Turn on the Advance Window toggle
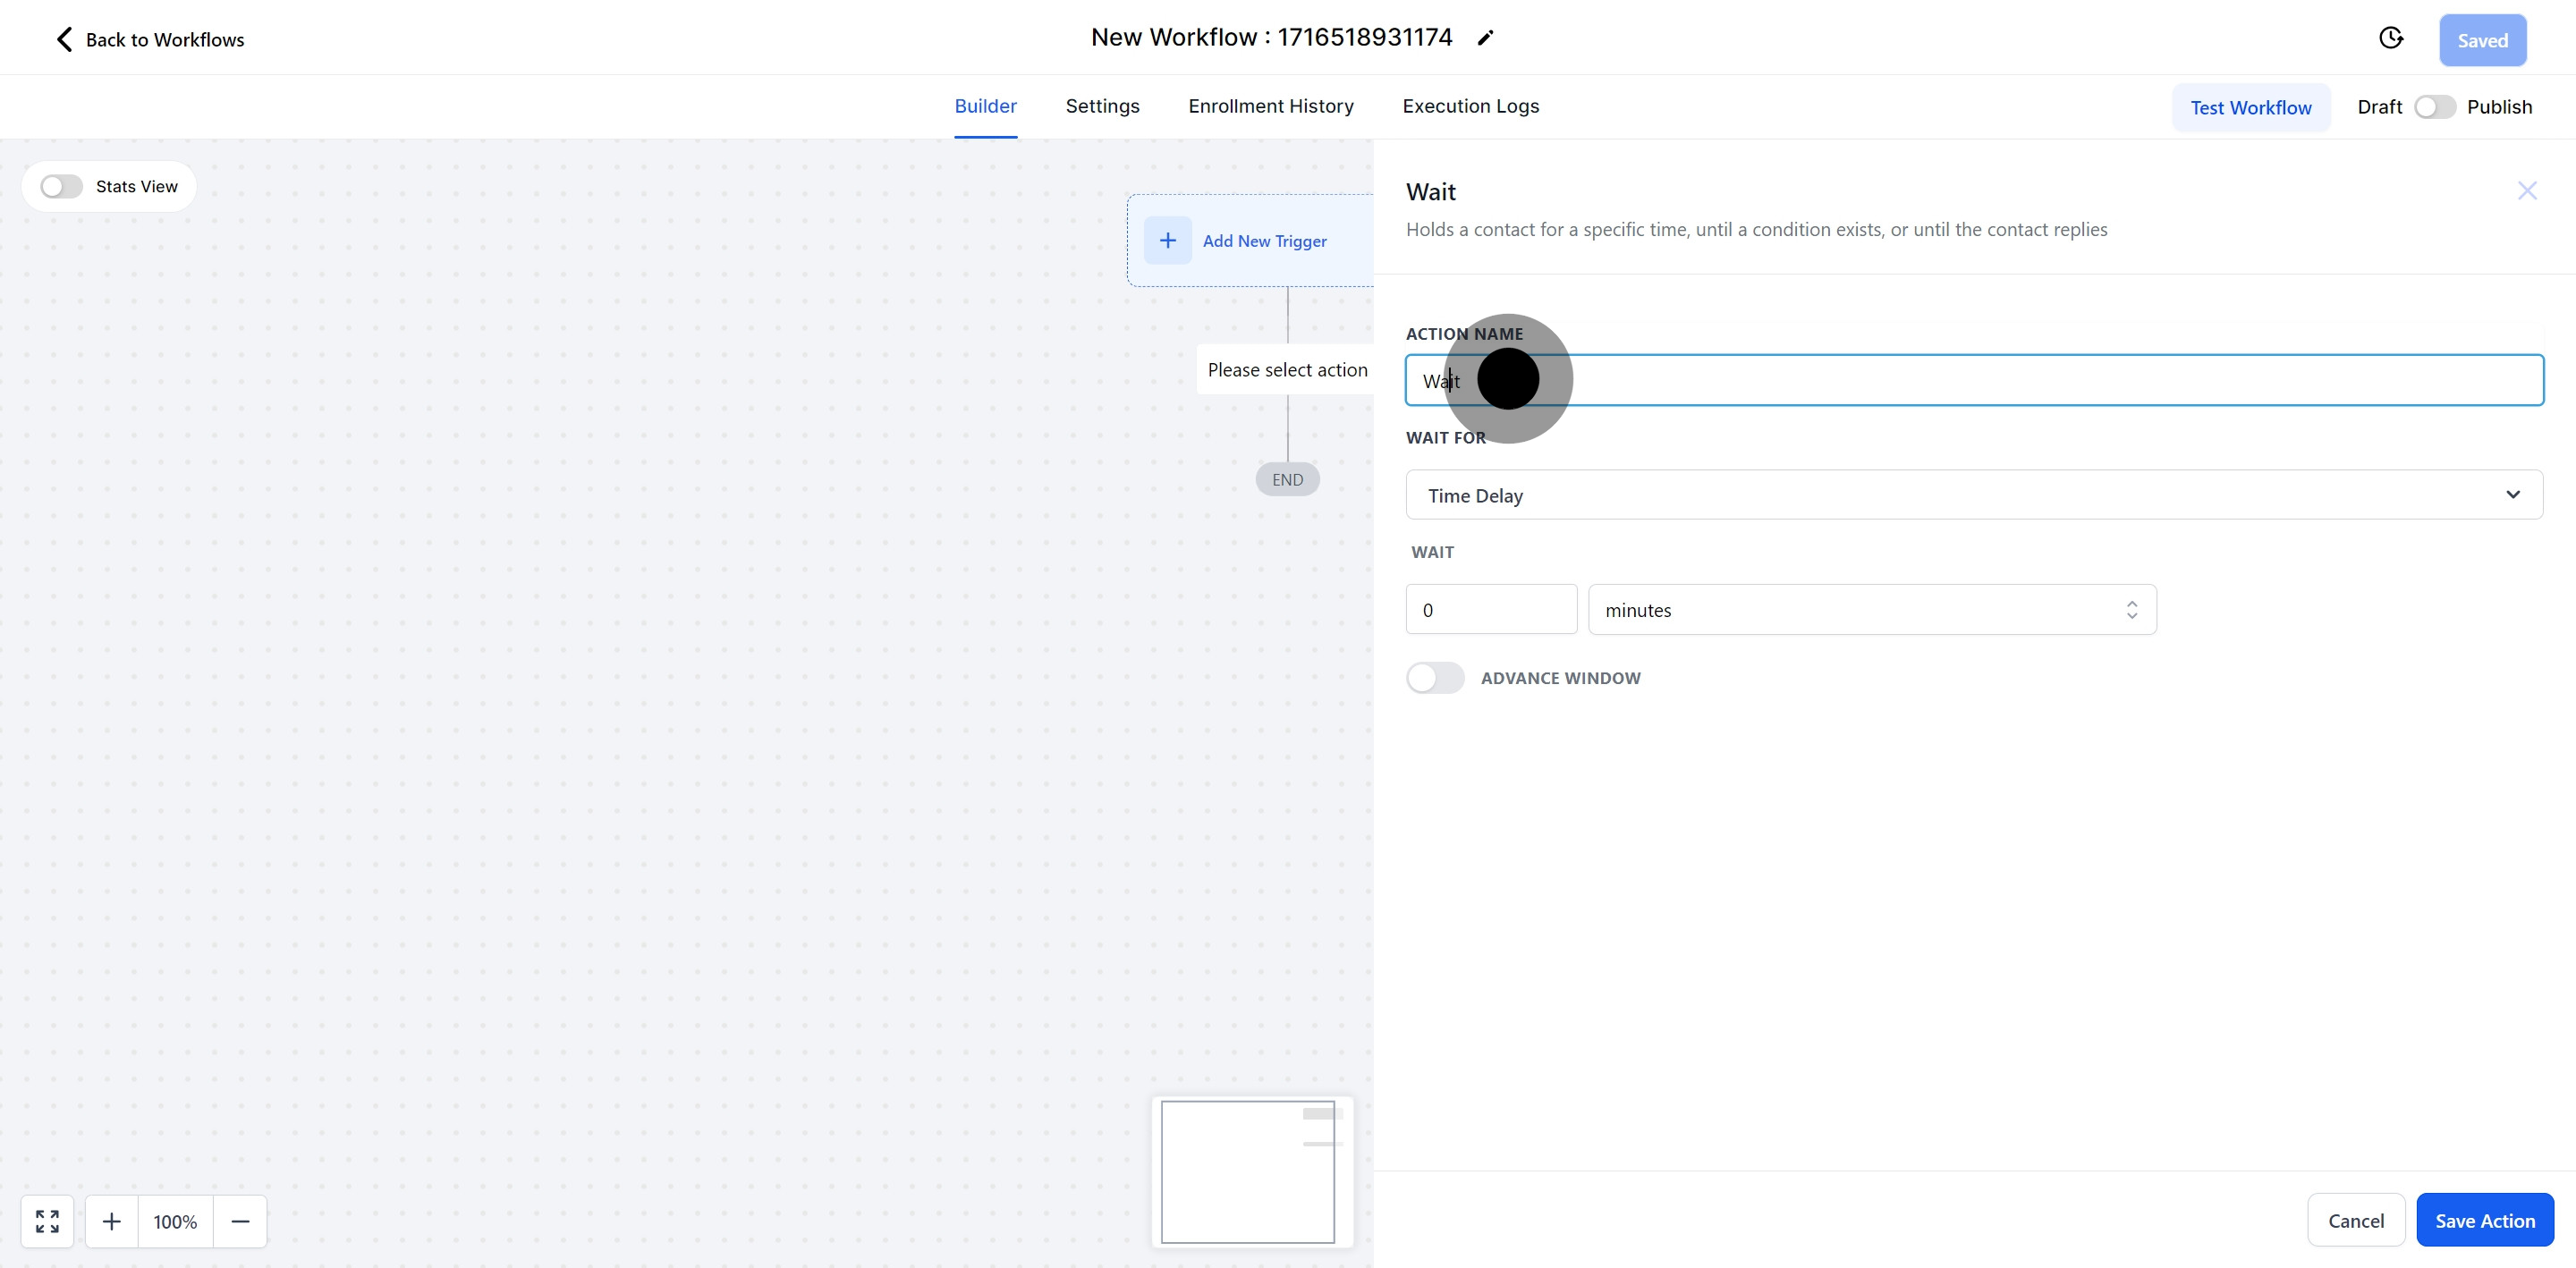Viewport: 2576px width, 1268px height. [x=1434, y=678]
